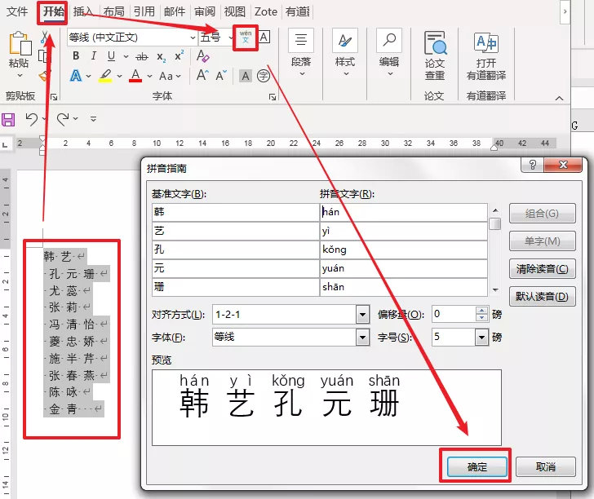Apply superscript formatting

click(x=179, y=55)
